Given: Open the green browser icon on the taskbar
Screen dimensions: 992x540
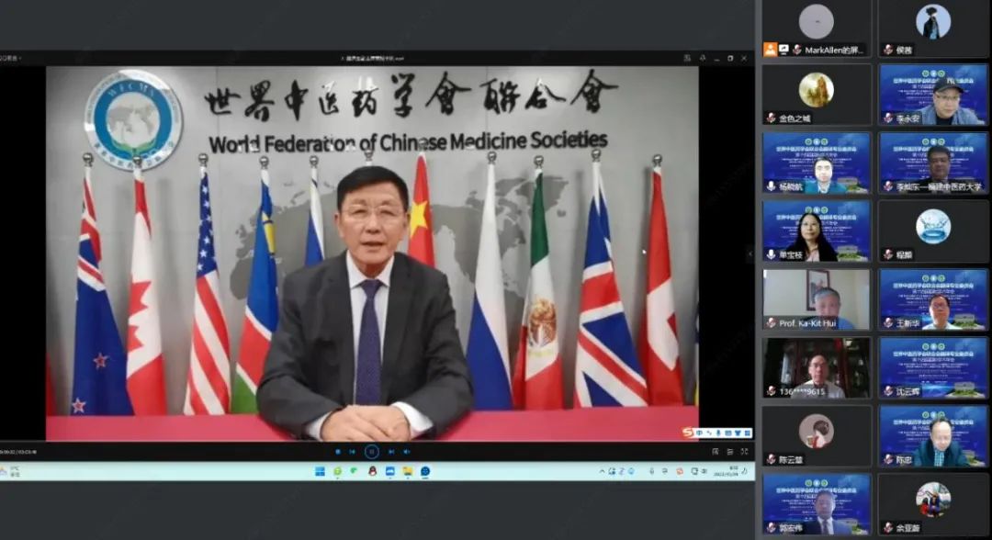Looking at the screenshot, I should pos(338,471).
